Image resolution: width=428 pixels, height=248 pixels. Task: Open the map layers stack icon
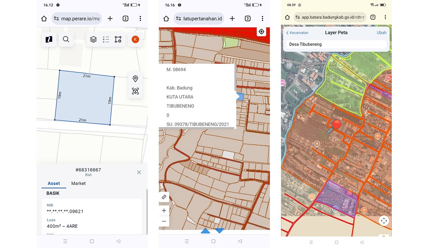click(x=93, y=39)
